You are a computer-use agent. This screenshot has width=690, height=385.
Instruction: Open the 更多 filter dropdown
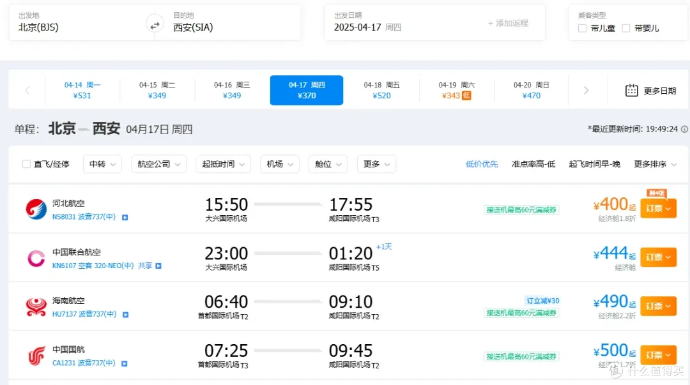tap(377, 164)
